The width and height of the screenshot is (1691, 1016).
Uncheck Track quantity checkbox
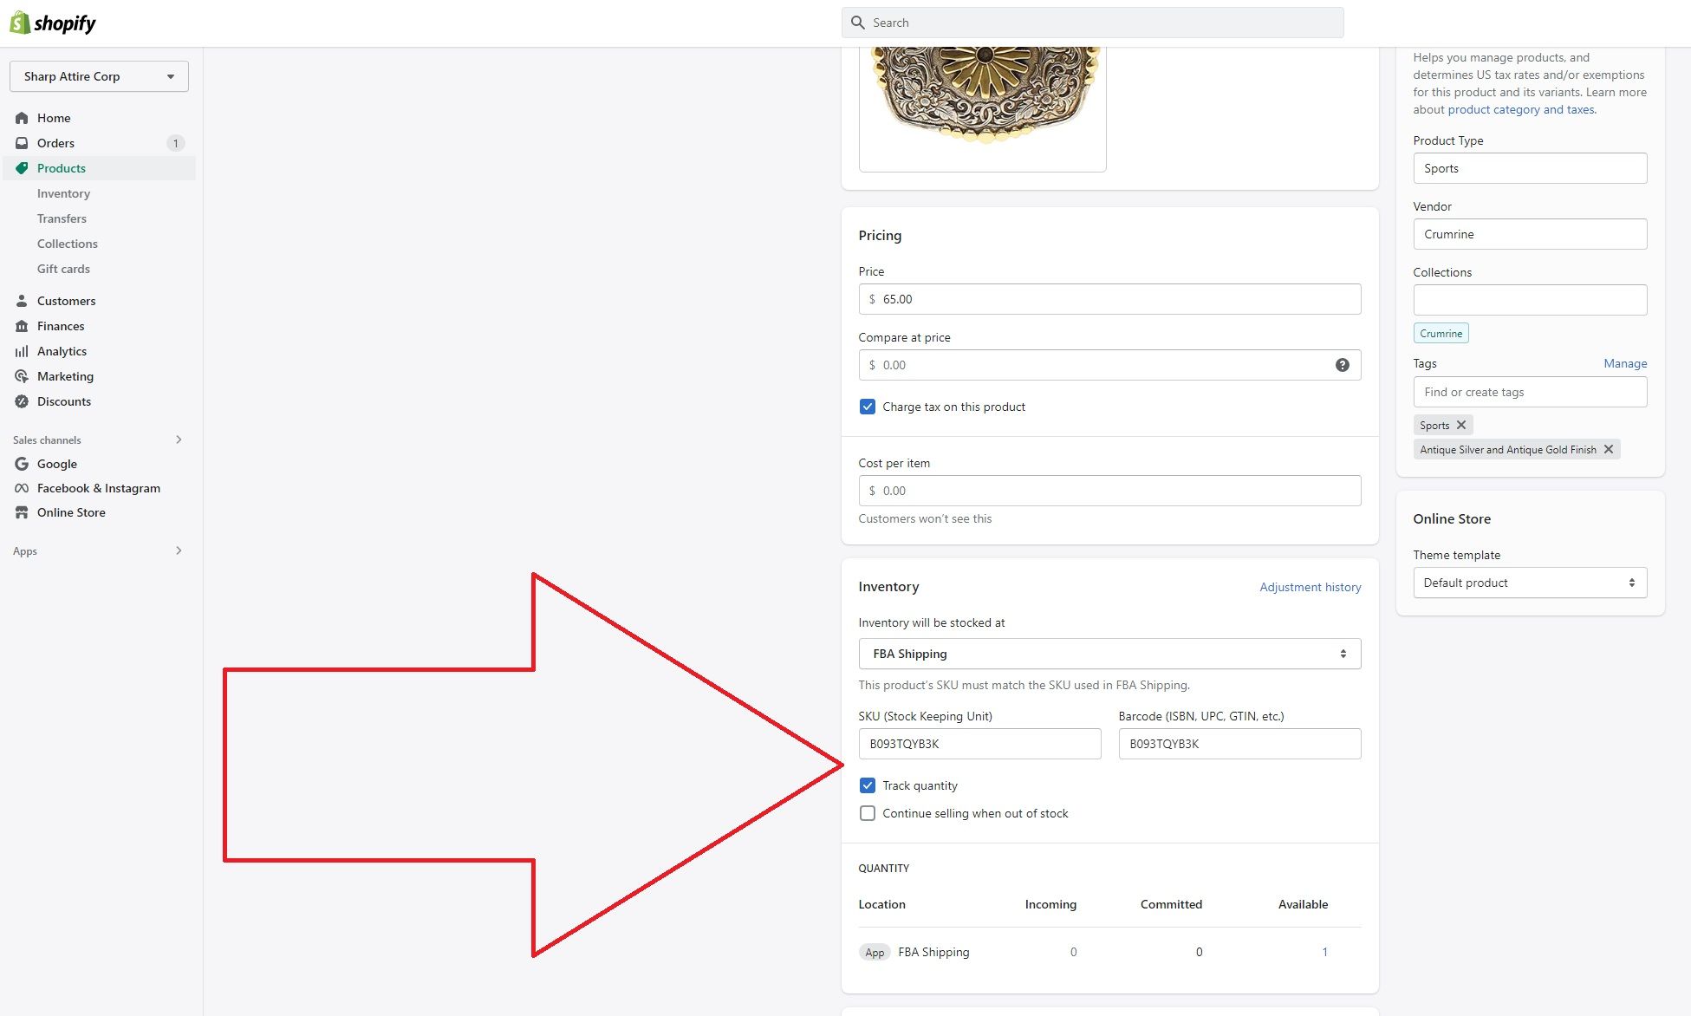coord(867,785)
